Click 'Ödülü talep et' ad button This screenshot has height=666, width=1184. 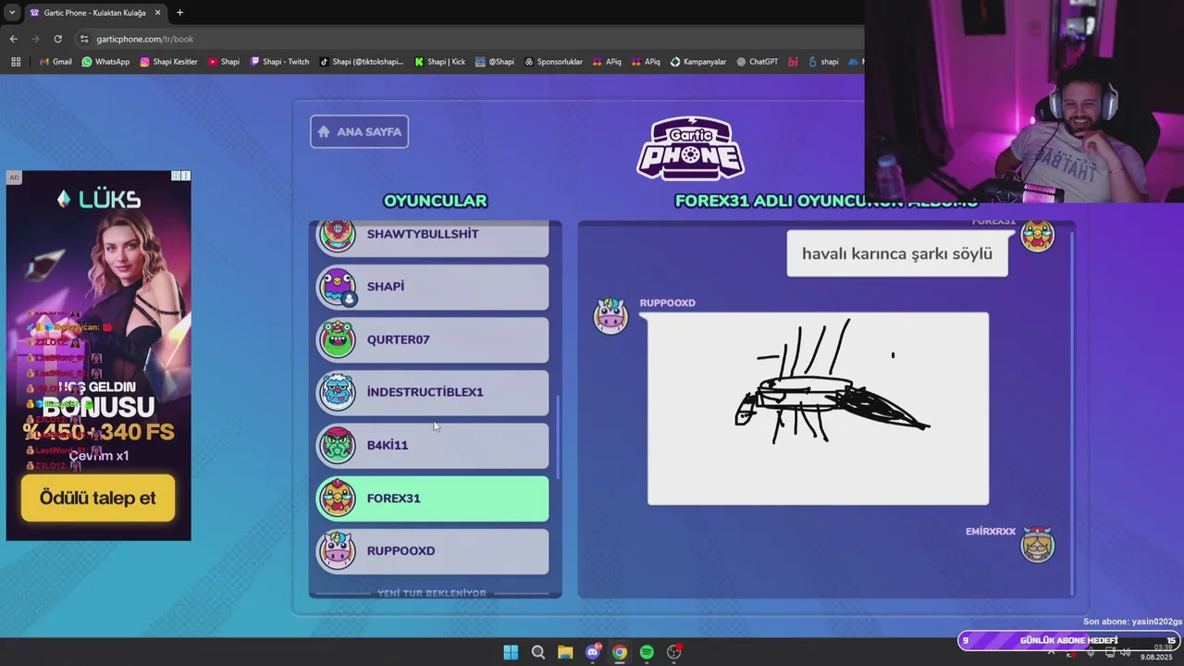click(98, 498)
